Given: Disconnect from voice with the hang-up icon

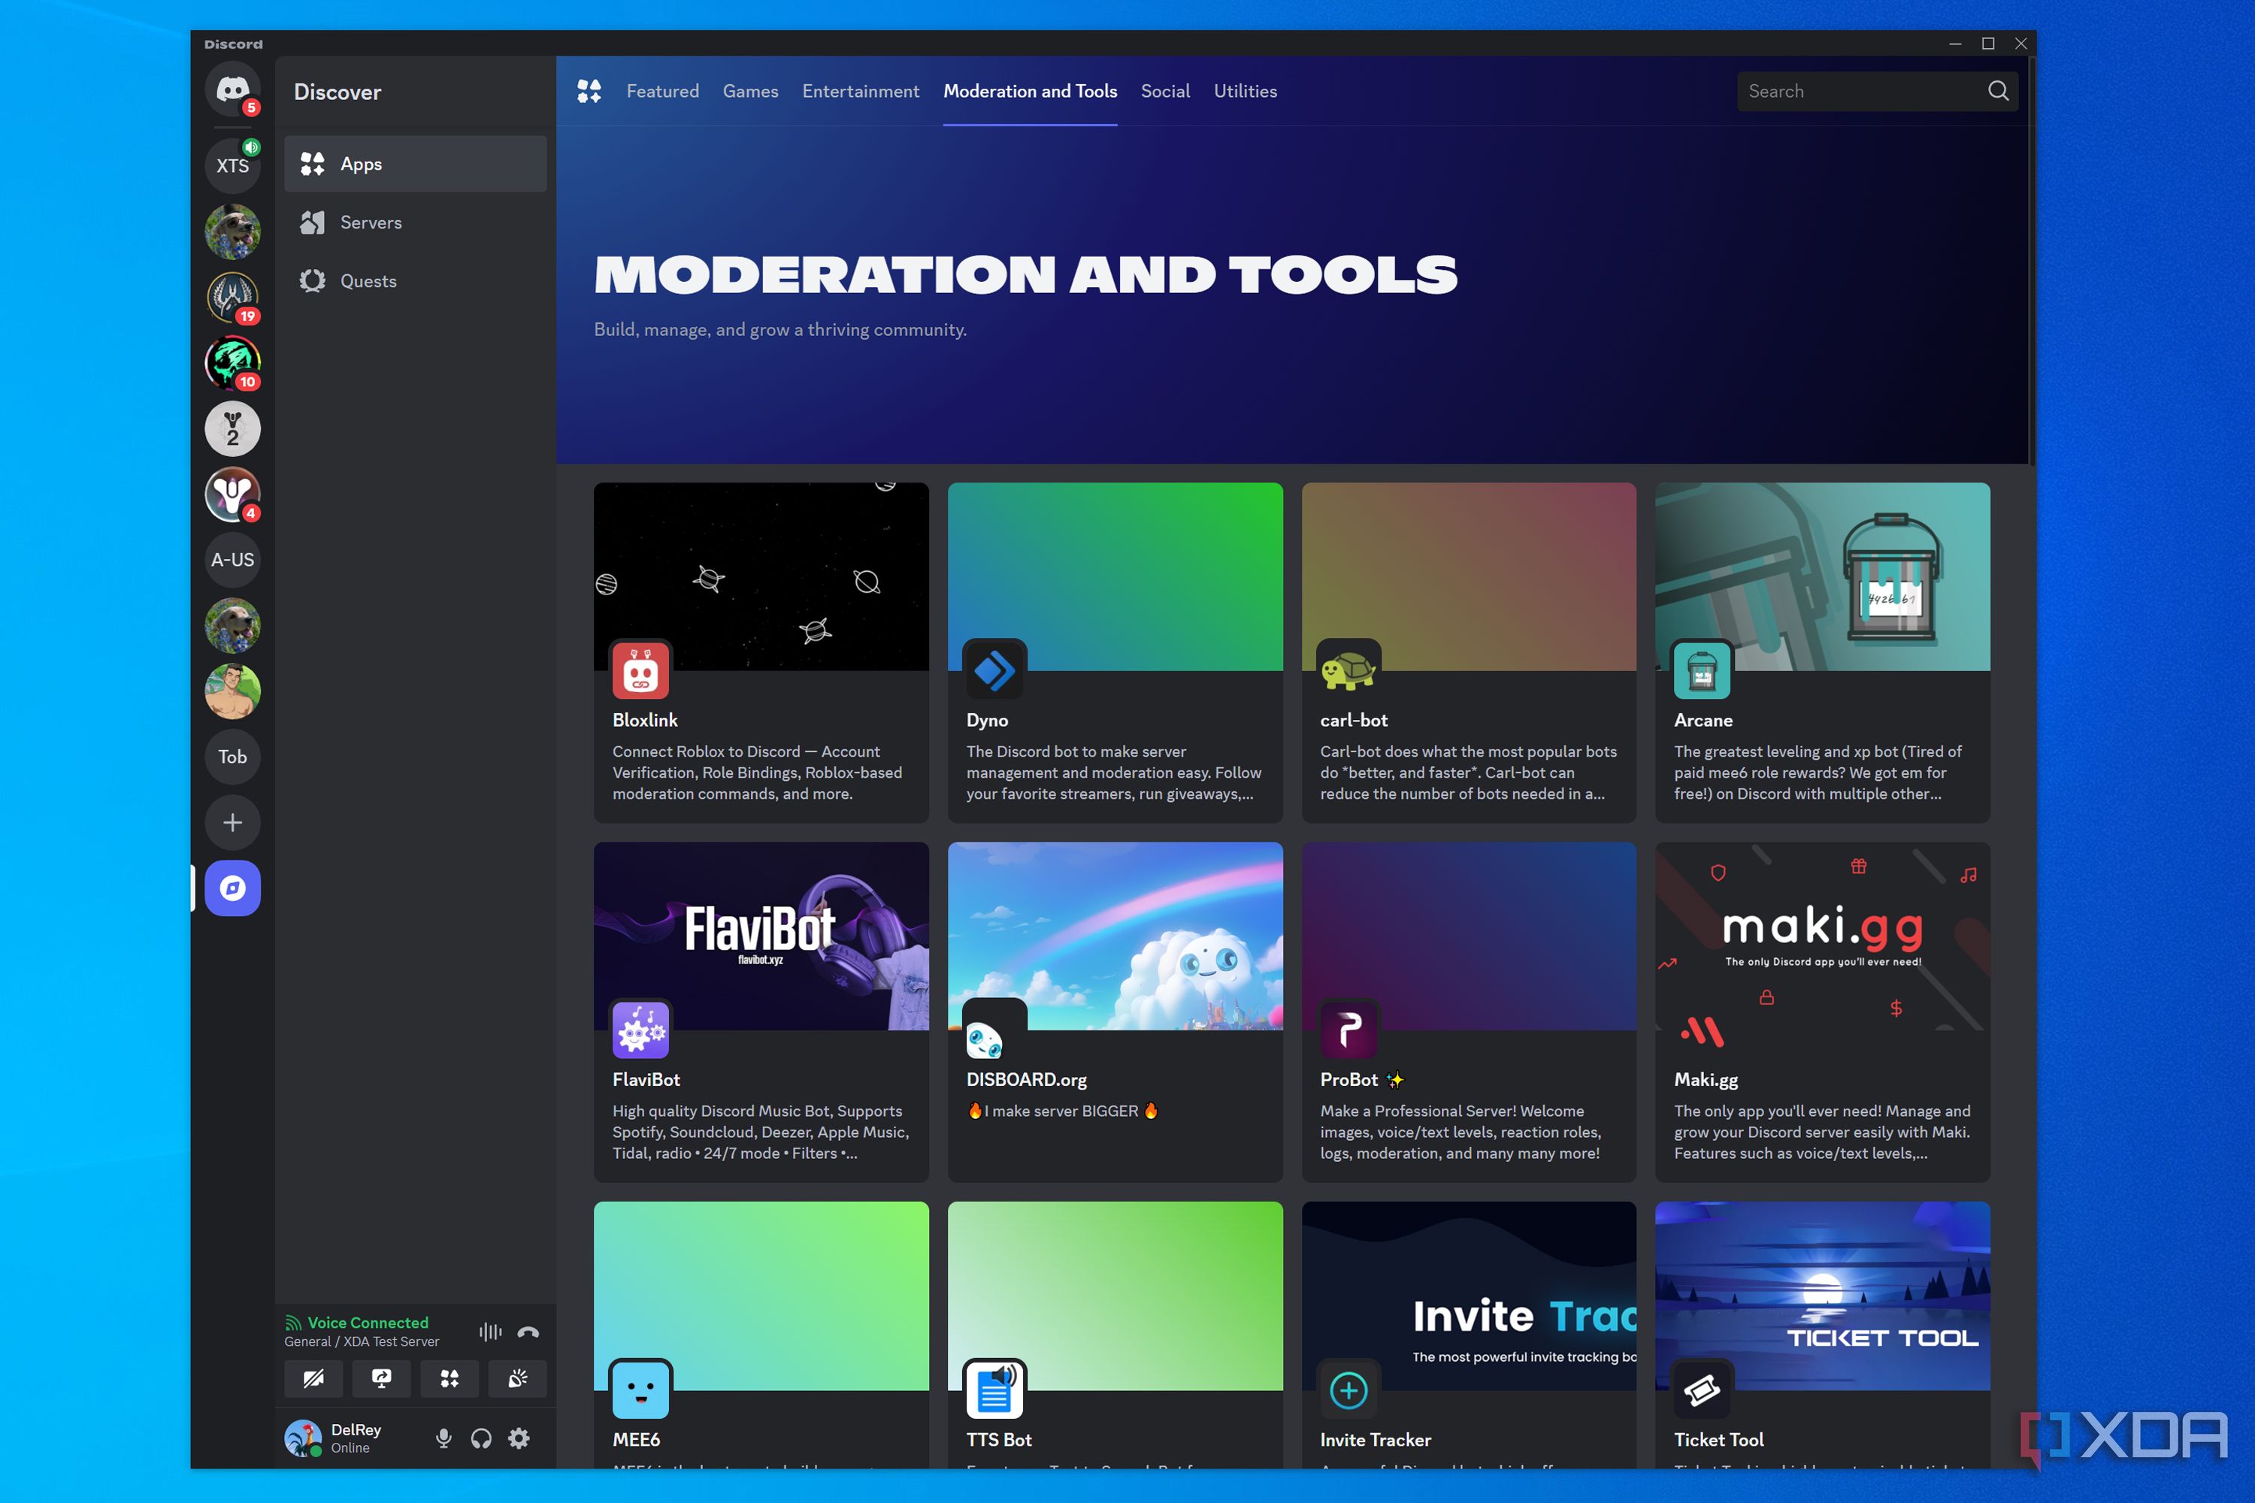Looking at the screenshot, I should 528,1332.
